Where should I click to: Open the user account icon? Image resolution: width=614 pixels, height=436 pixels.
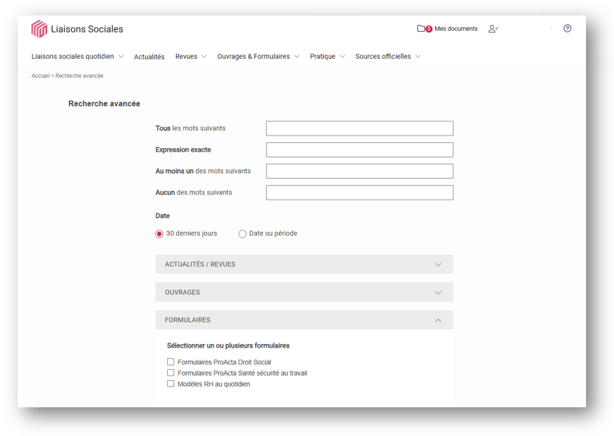493,29
